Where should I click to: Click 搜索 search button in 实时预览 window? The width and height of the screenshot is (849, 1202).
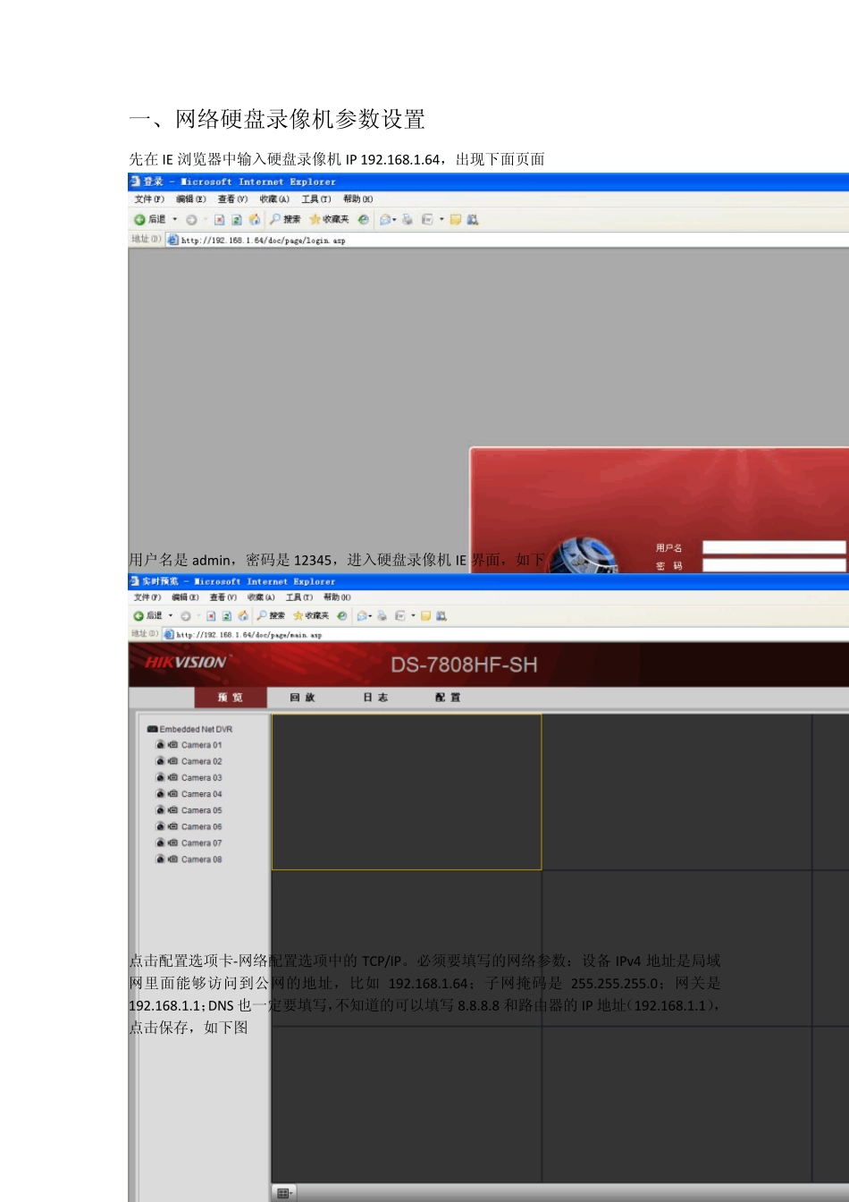[271, 616]
